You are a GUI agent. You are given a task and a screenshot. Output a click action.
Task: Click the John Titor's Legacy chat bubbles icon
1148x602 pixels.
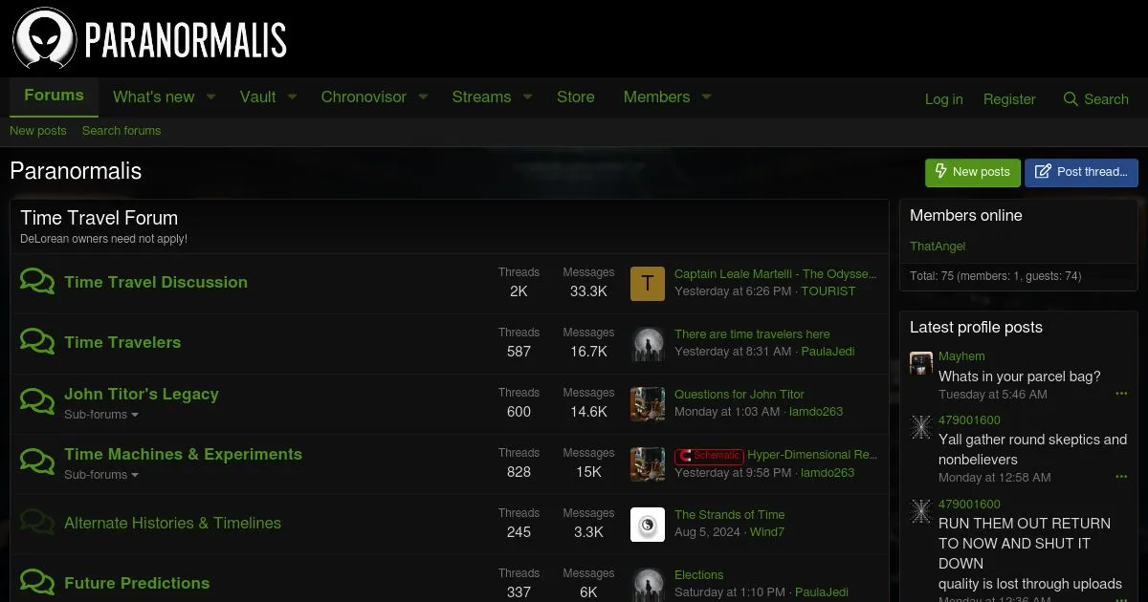(x=37, y=402)
